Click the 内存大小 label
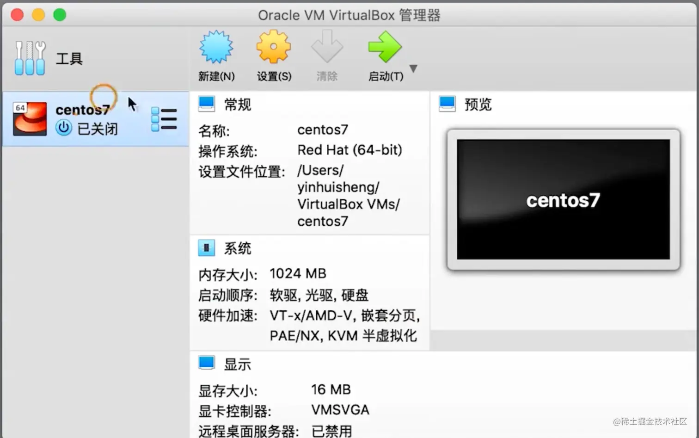The image size is (699, 438). (228, 275)
